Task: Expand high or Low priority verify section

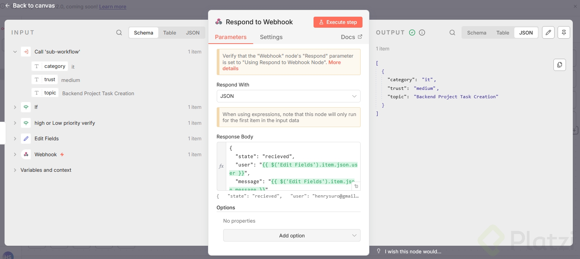Action: (15, 123)
